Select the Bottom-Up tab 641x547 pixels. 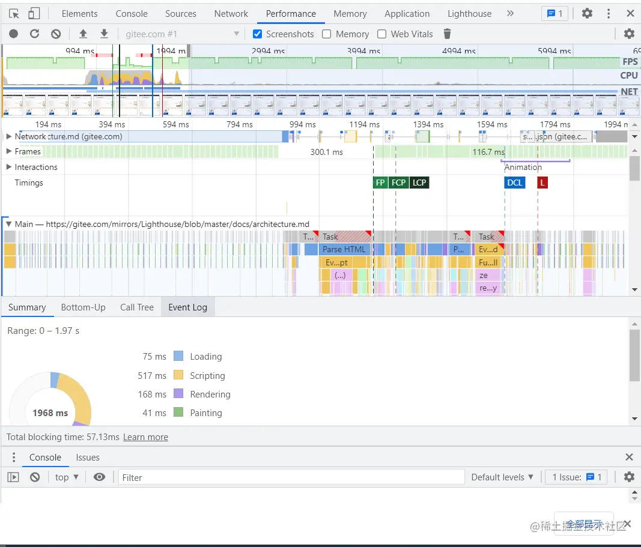click(84, 307)
